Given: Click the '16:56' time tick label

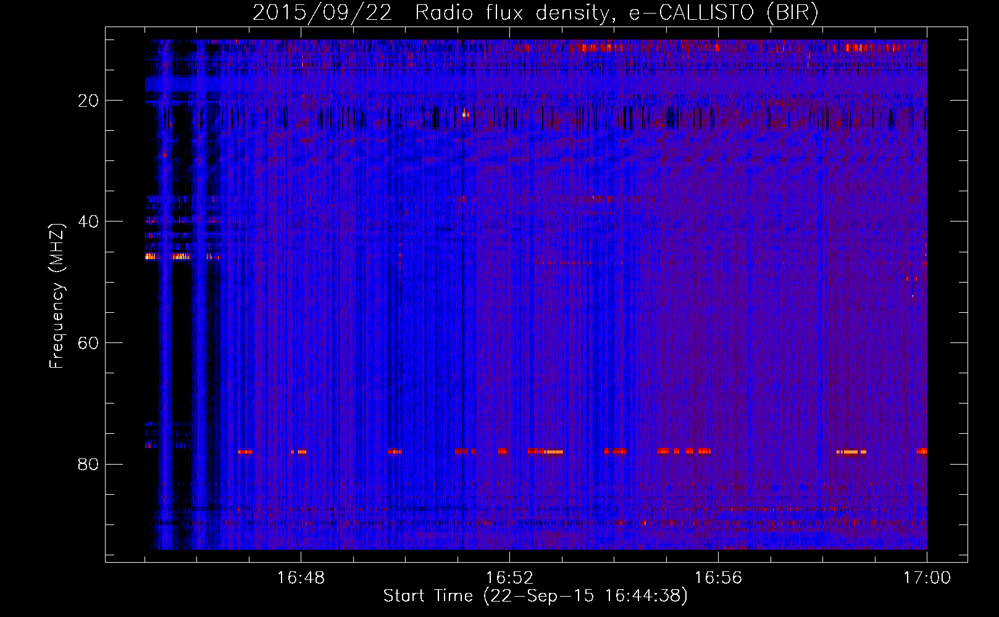Looking at the screenshot, I should (x=718, y=578).
